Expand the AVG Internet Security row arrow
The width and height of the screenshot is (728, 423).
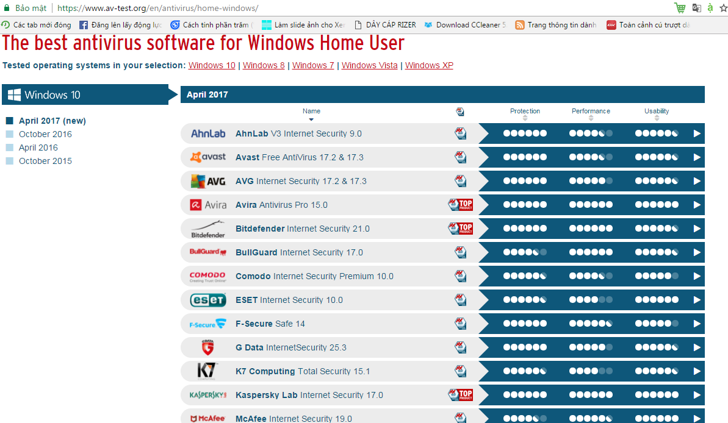[697, 181]
